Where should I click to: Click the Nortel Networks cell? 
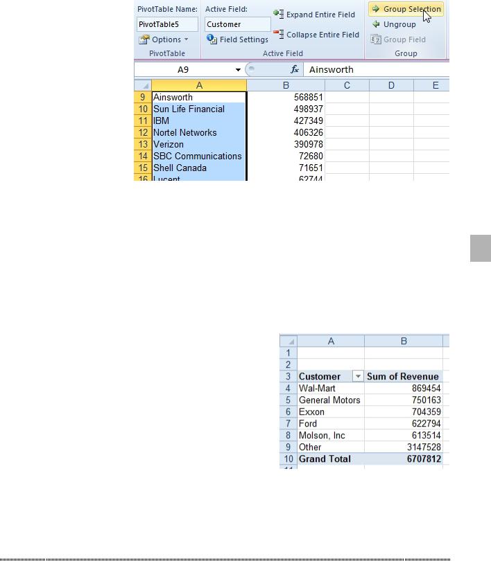[x=199, y=132]
